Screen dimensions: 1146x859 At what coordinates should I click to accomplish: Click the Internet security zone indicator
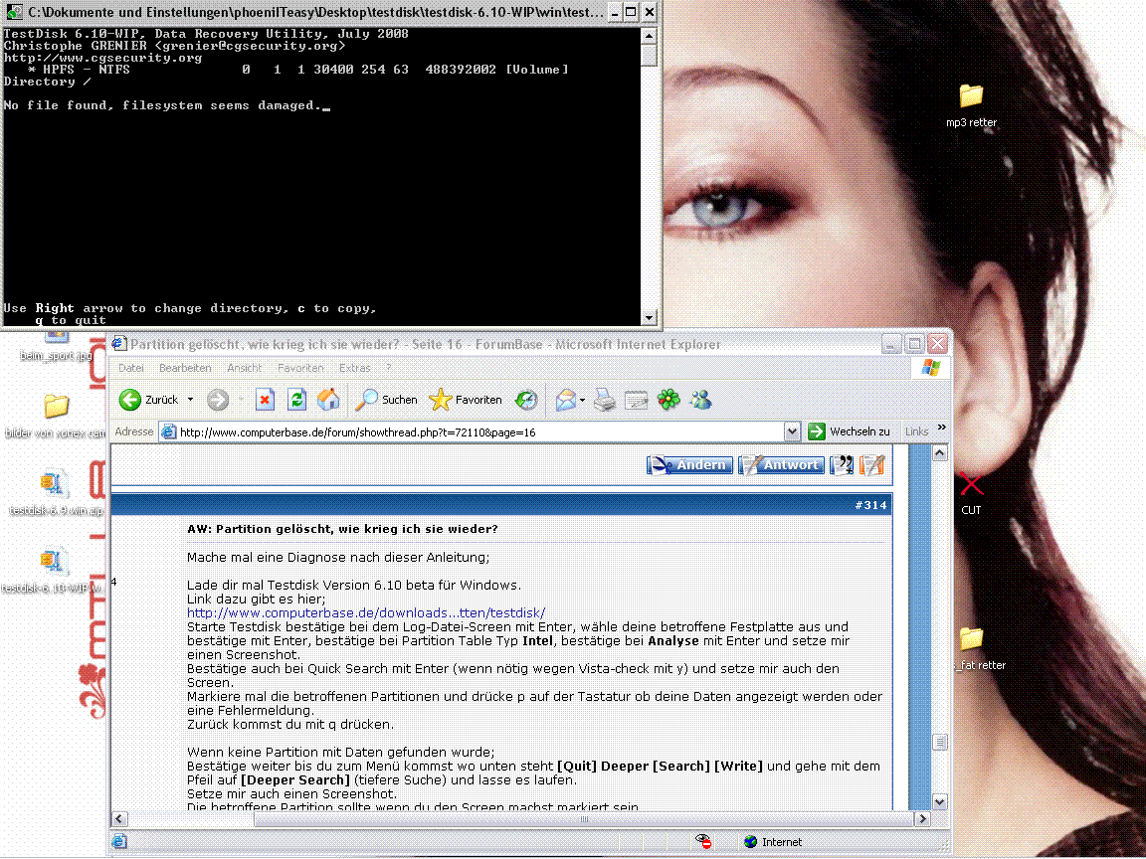(773, 841)
